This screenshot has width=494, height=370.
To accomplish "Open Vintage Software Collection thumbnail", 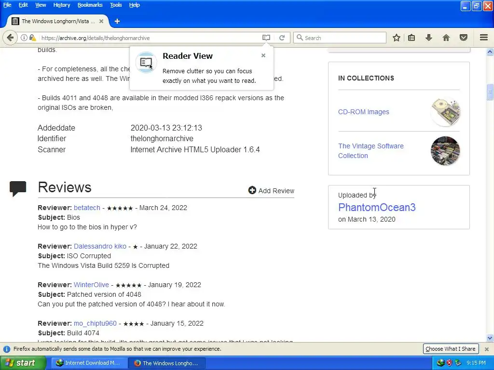I will (445, 151).
